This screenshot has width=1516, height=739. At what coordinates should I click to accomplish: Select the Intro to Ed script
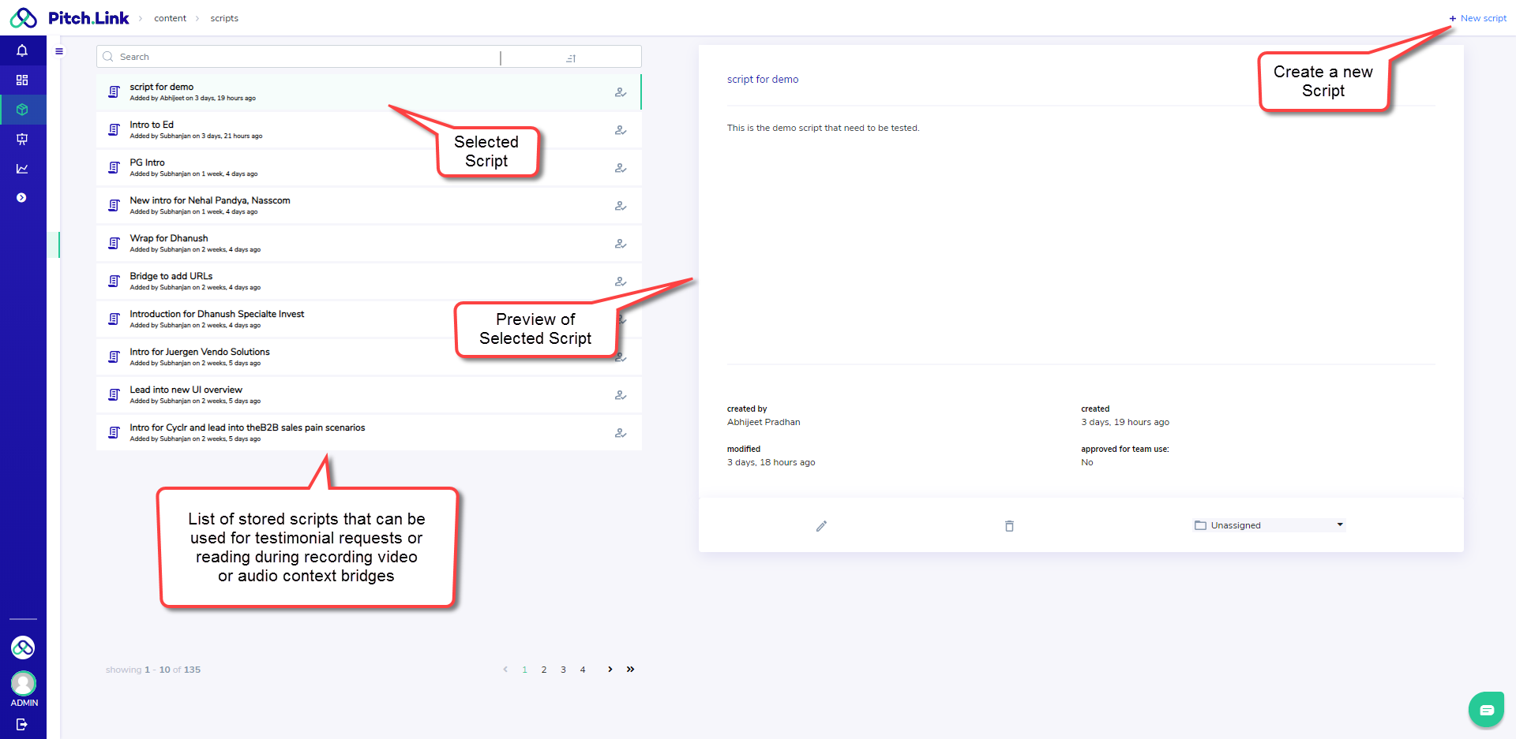point(152,125)
